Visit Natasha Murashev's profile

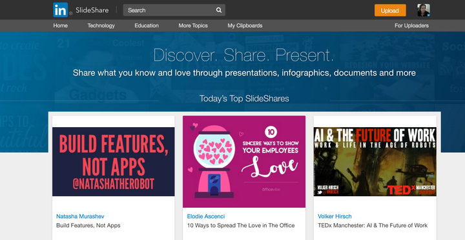(80, 216)
